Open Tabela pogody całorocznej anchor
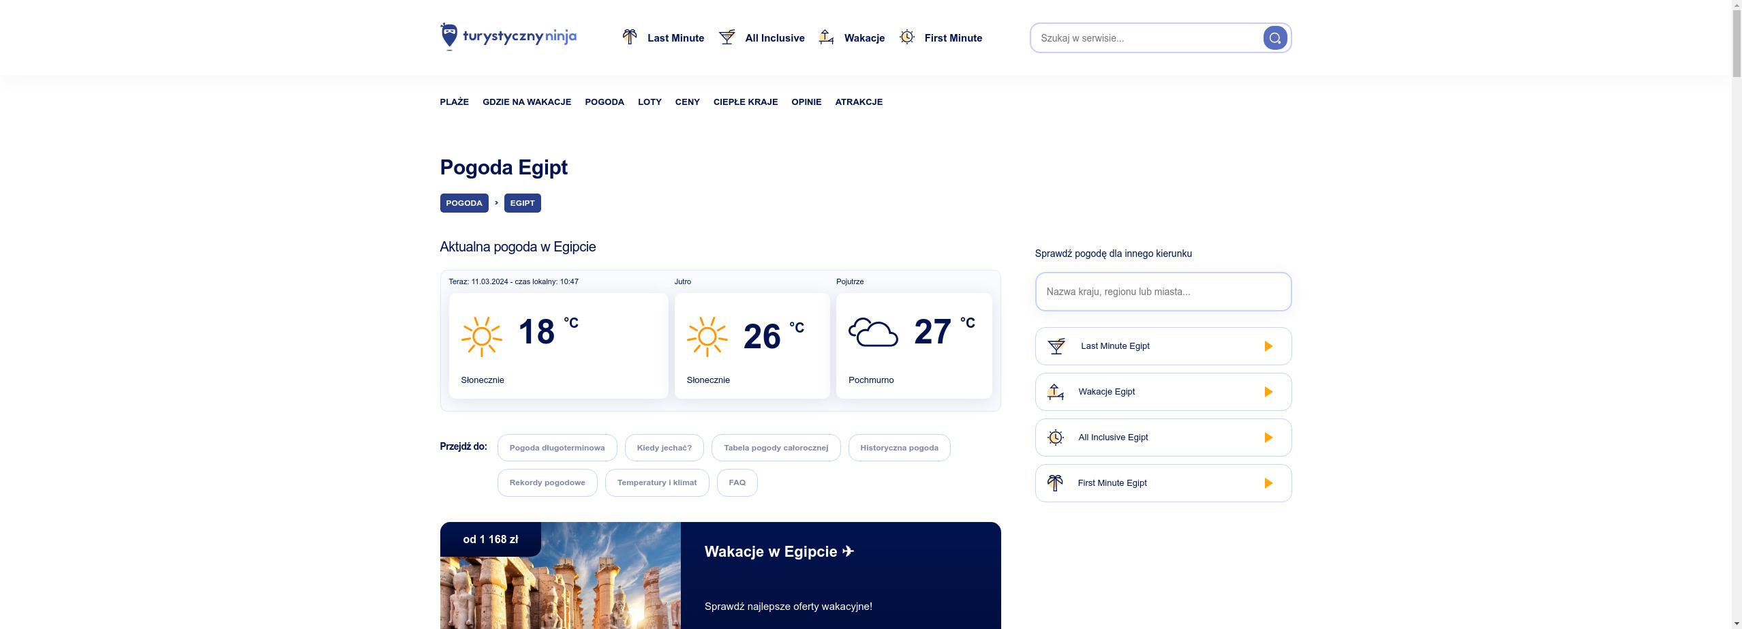Image resolution: width=1742 pixels, height=629 pixels. [776, 448]
